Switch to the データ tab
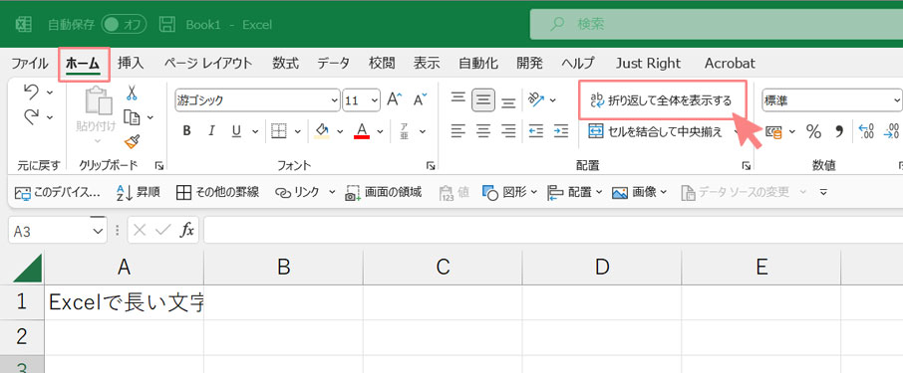Screen dimensions: 903x373 (x=334, y=64)
